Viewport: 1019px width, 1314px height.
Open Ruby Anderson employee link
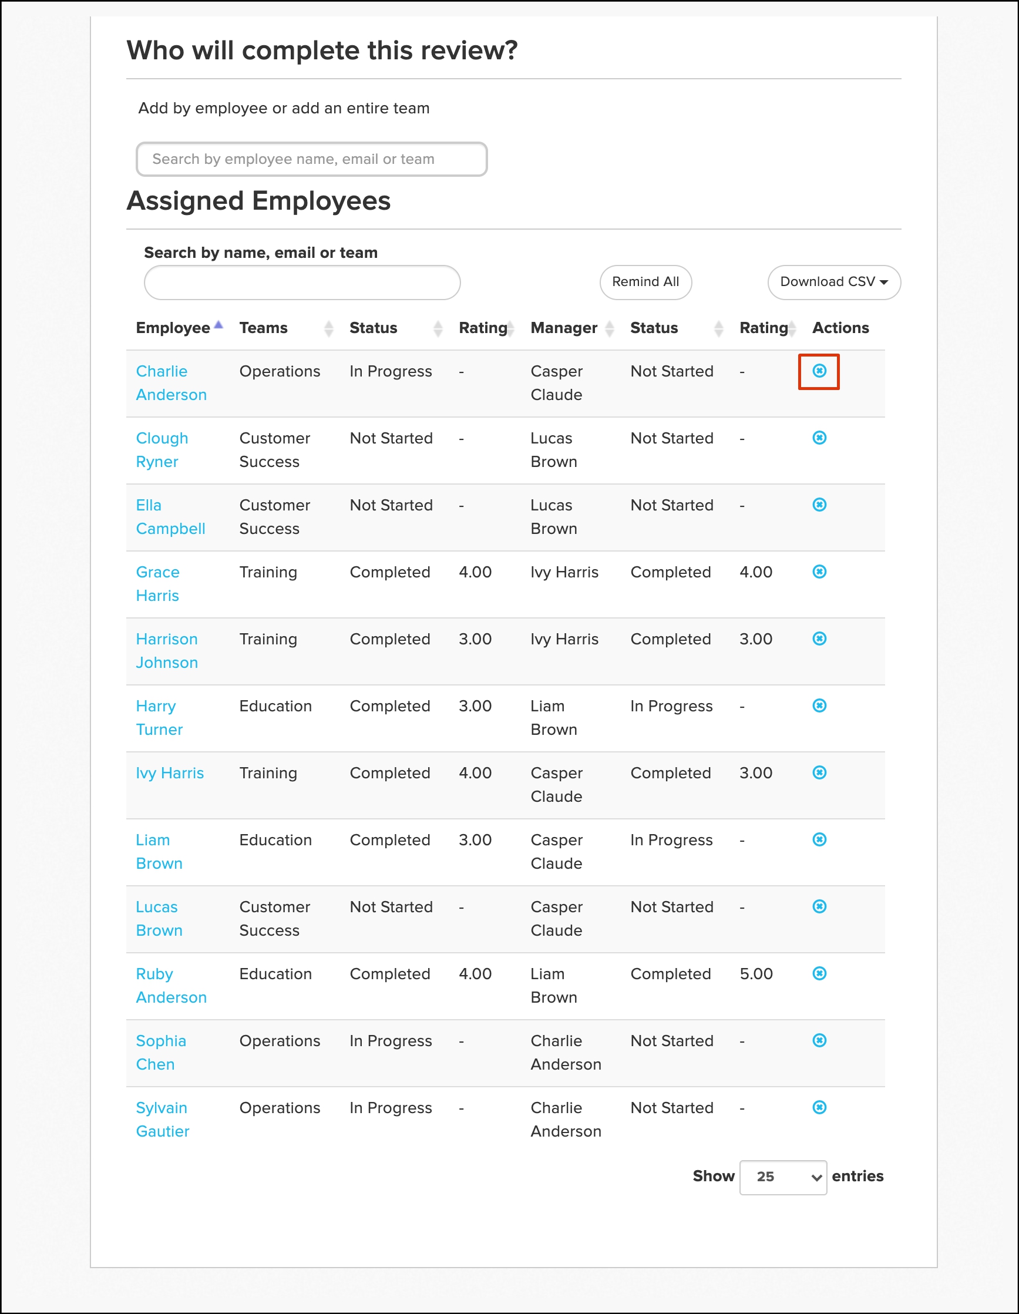[x=171, y=985]
